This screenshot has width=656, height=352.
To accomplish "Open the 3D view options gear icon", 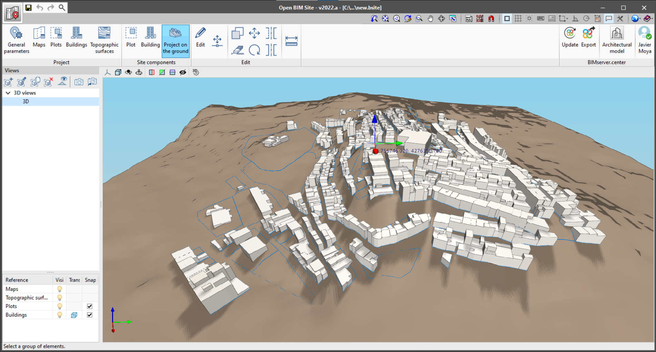I will [195, 73].
